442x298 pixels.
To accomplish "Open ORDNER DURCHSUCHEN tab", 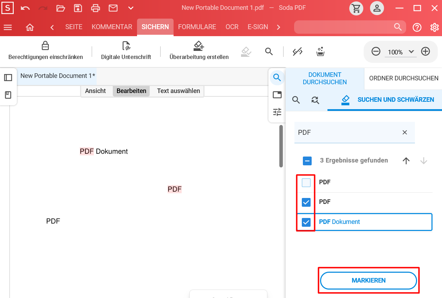I will click(404, 78).
